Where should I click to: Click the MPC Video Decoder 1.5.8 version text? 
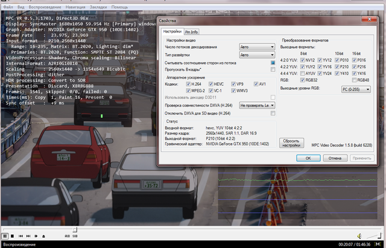342,145
